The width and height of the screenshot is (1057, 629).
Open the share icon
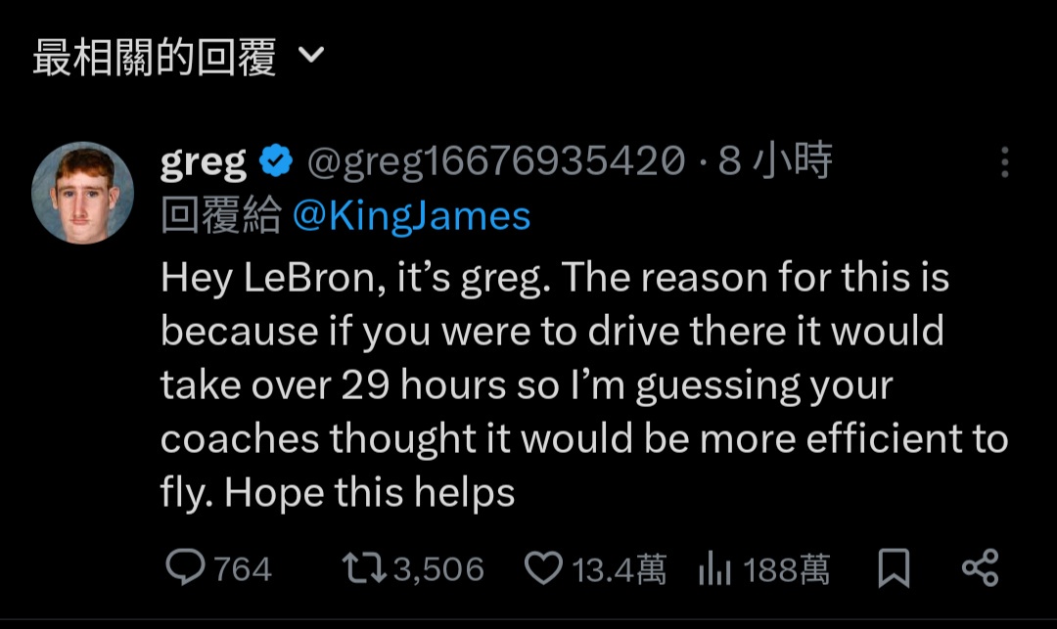click(980, 568)
